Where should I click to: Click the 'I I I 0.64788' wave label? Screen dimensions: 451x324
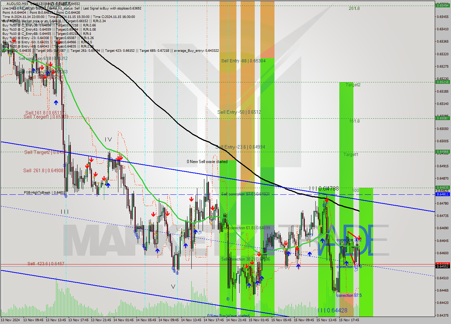pos(324,188)
